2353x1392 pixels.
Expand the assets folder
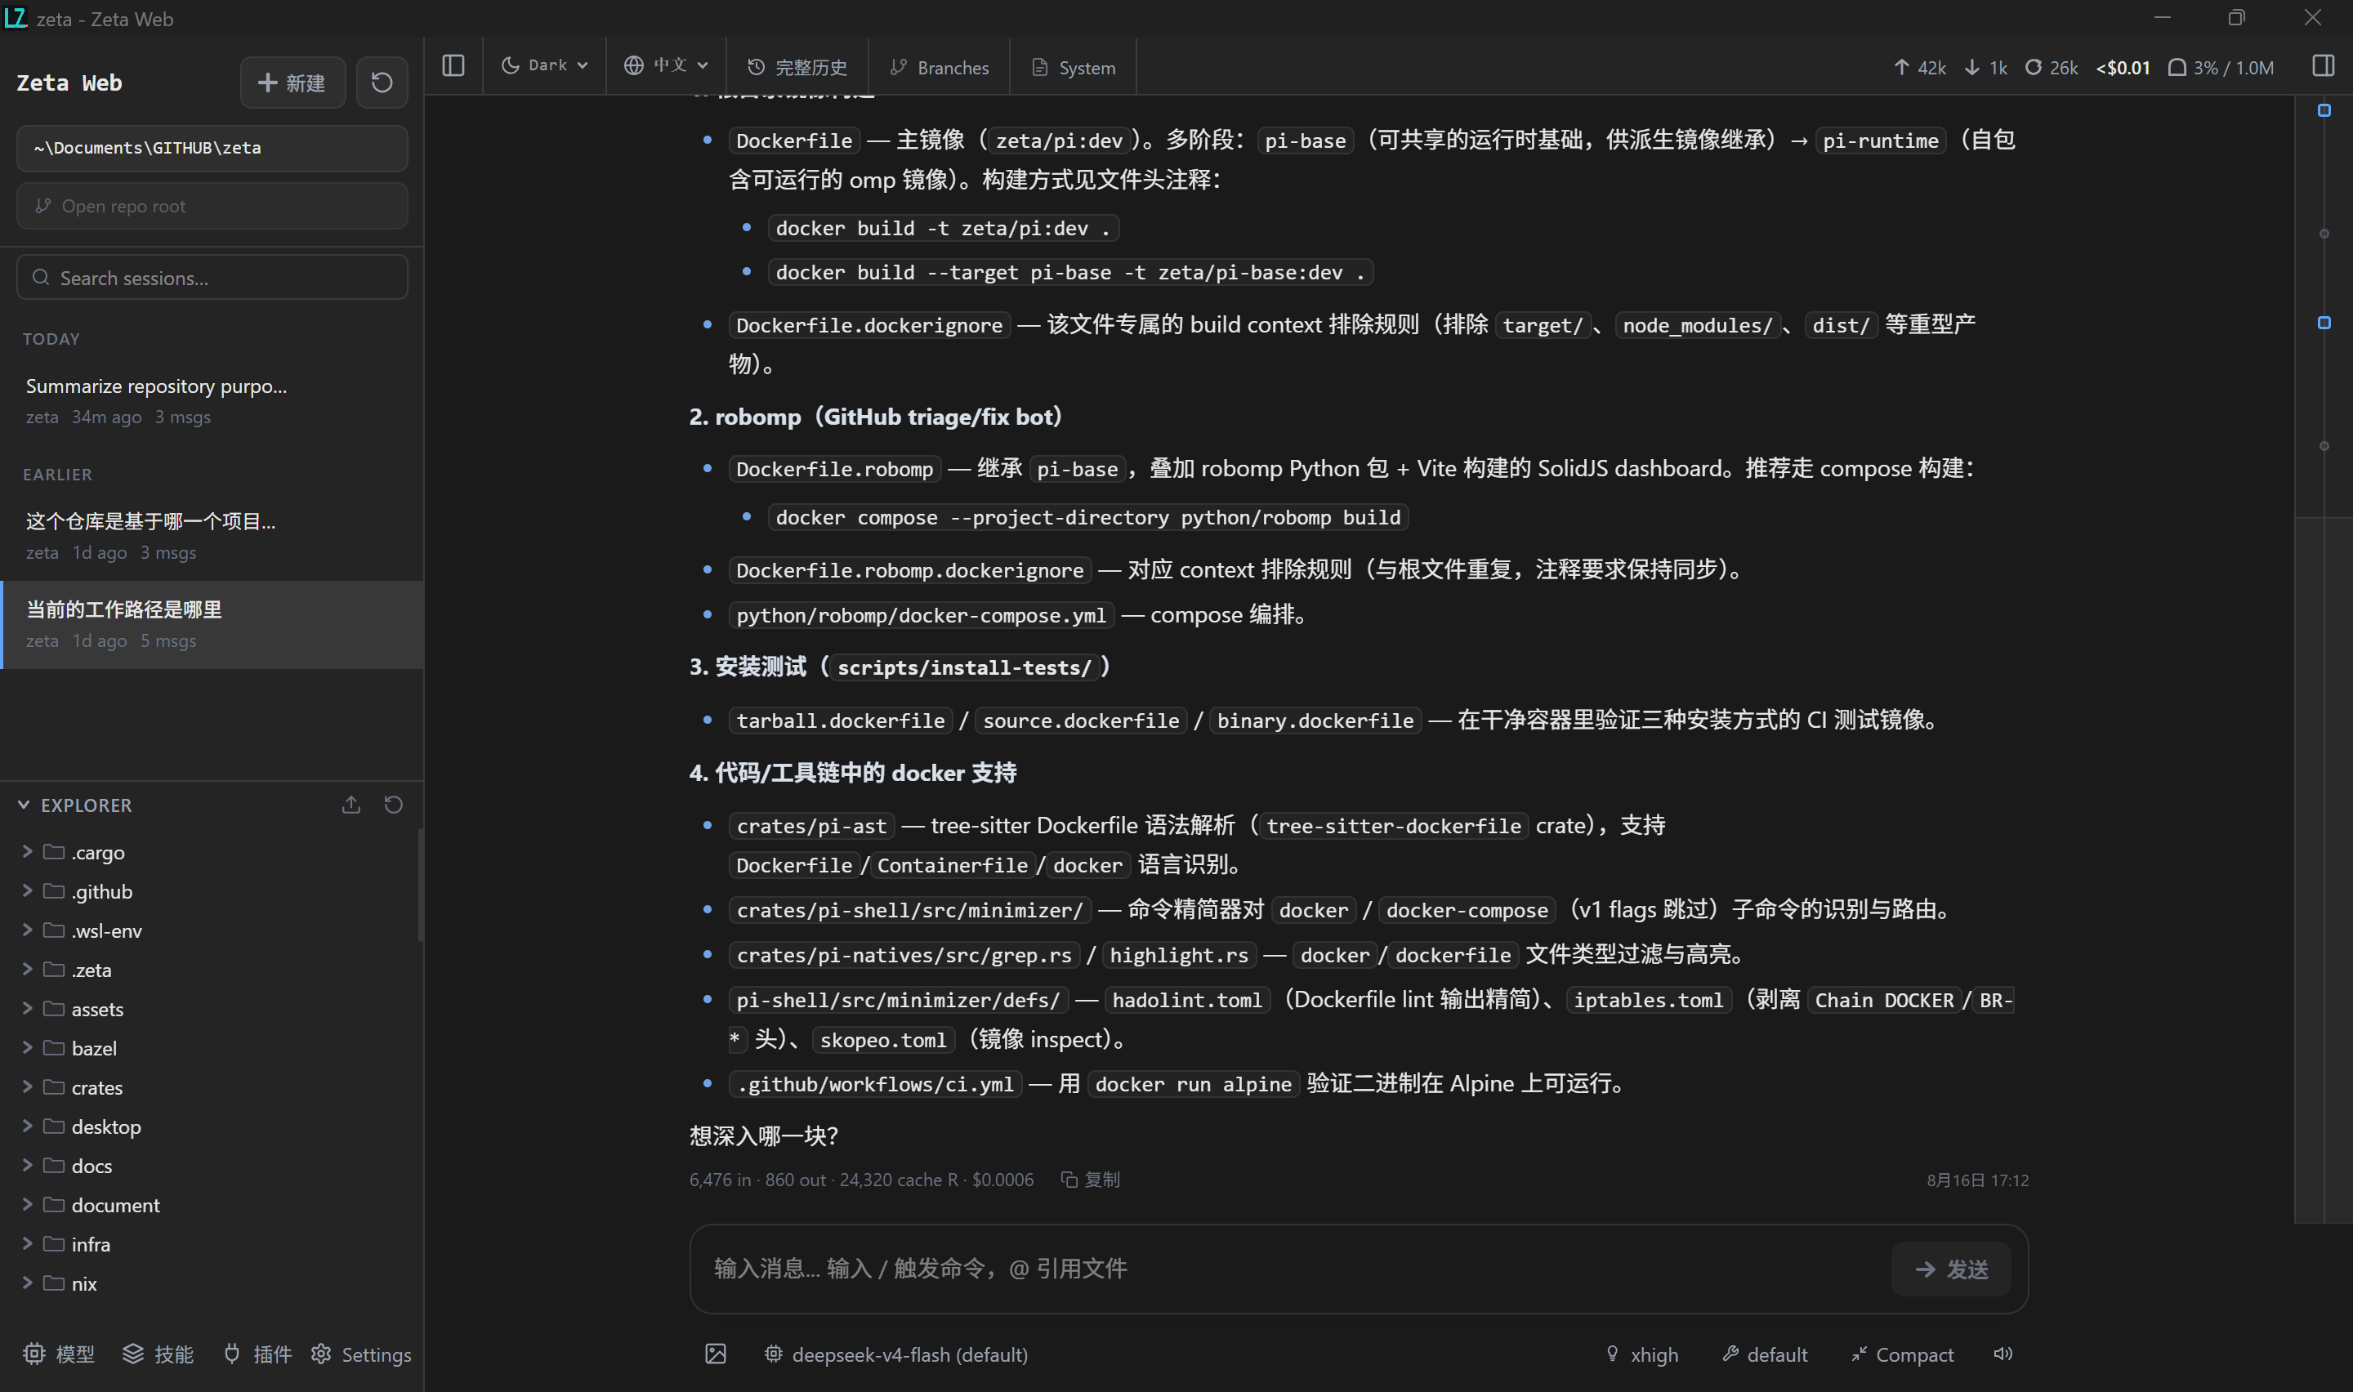(x=211, y=1008)
